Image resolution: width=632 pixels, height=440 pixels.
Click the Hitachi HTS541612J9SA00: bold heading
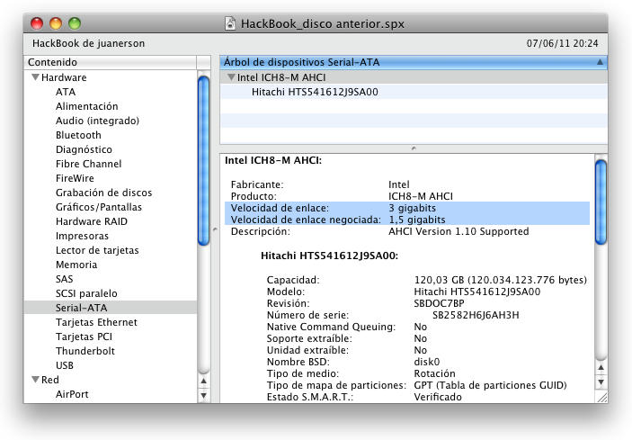[x=329, y=256]
